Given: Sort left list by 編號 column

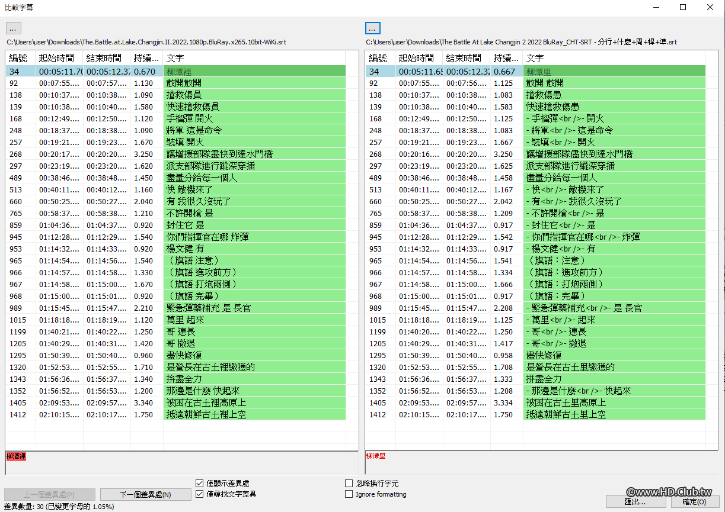Looking at the screenshot, I should click(21, 58).
